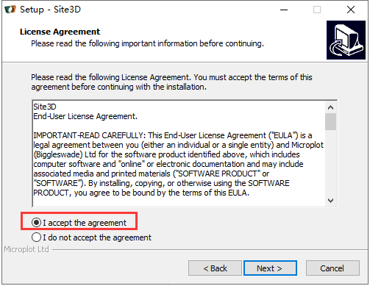Click scrollbar track below the thumb
Viewport: 370px width, 286px height.
[330, 162]
